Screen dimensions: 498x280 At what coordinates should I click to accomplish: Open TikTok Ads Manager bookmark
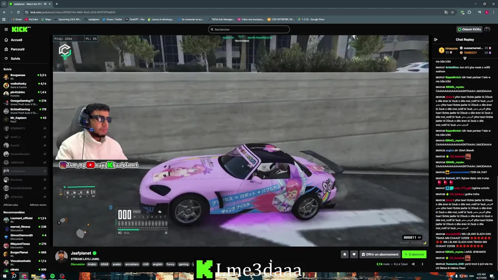(x=221, y=19)
